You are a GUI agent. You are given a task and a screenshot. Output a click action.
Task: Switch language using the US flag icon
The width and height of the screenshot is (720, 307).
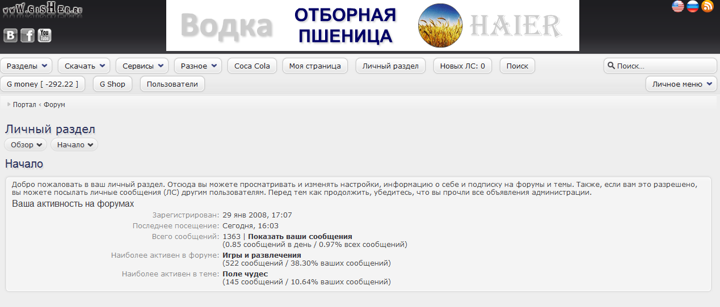(x=677, y=6)
